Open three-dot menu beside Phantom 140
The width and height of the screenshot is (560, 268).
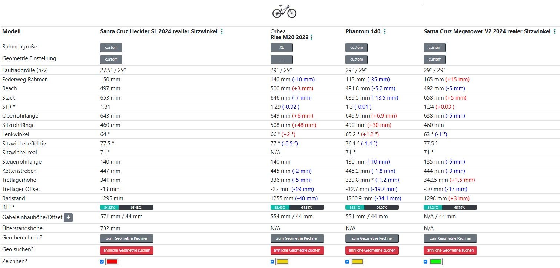pos(385,31)
